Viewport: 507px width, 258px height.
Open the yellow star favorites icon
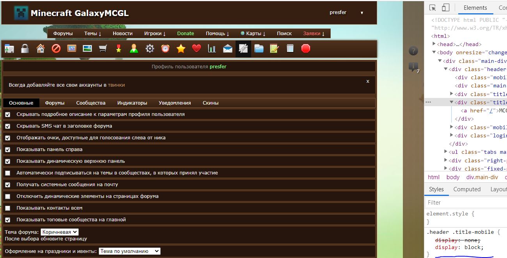coord(181,49)
